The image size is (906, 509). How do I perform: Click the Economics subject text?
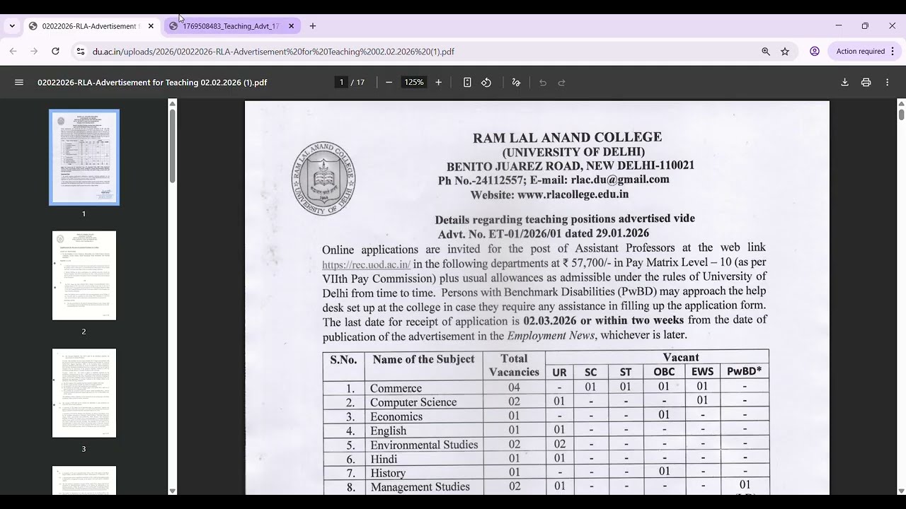point(396,416)
